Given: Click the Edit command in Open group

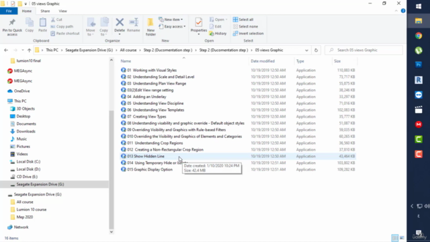Looking at the screenshot, I should point(216,27).
